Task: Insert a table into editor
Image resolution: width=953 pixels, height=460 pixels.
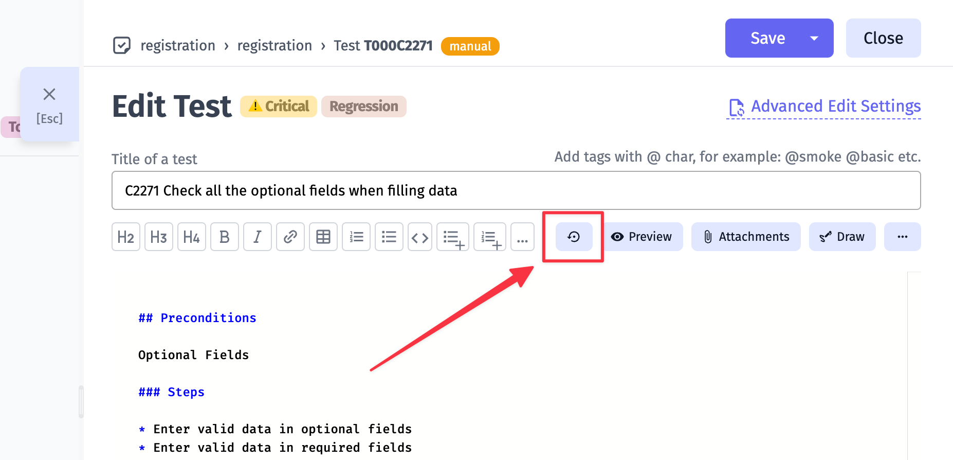Action: click(323, 237)
